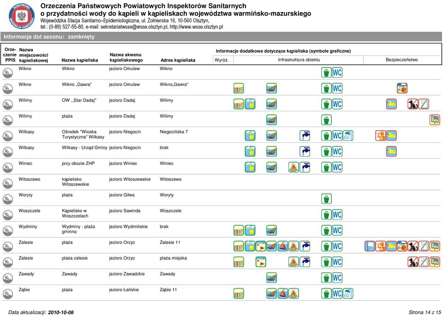The height and width of the screenshot is (316, 443).
Task: Click the lifeguard icon in Wioska Turystyczna Wilkasy row
Action: pyautogui.click(x=381, y=136)
